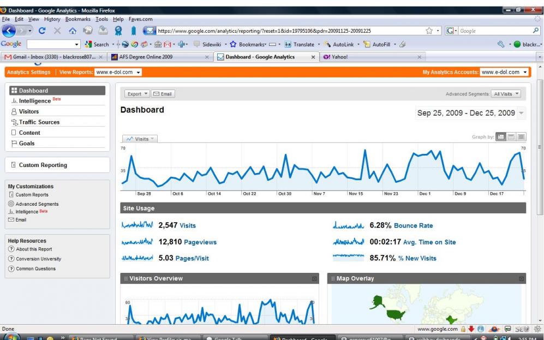
Task: Click the Bookmarks star on Google Toolbar
Action: (x=233, y=44)
